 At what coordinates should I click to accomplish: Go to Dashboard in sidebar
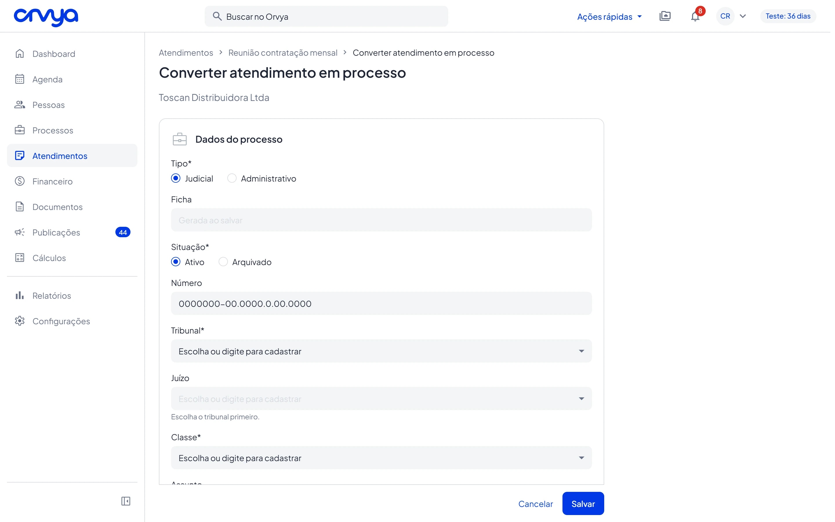point(72,54)
